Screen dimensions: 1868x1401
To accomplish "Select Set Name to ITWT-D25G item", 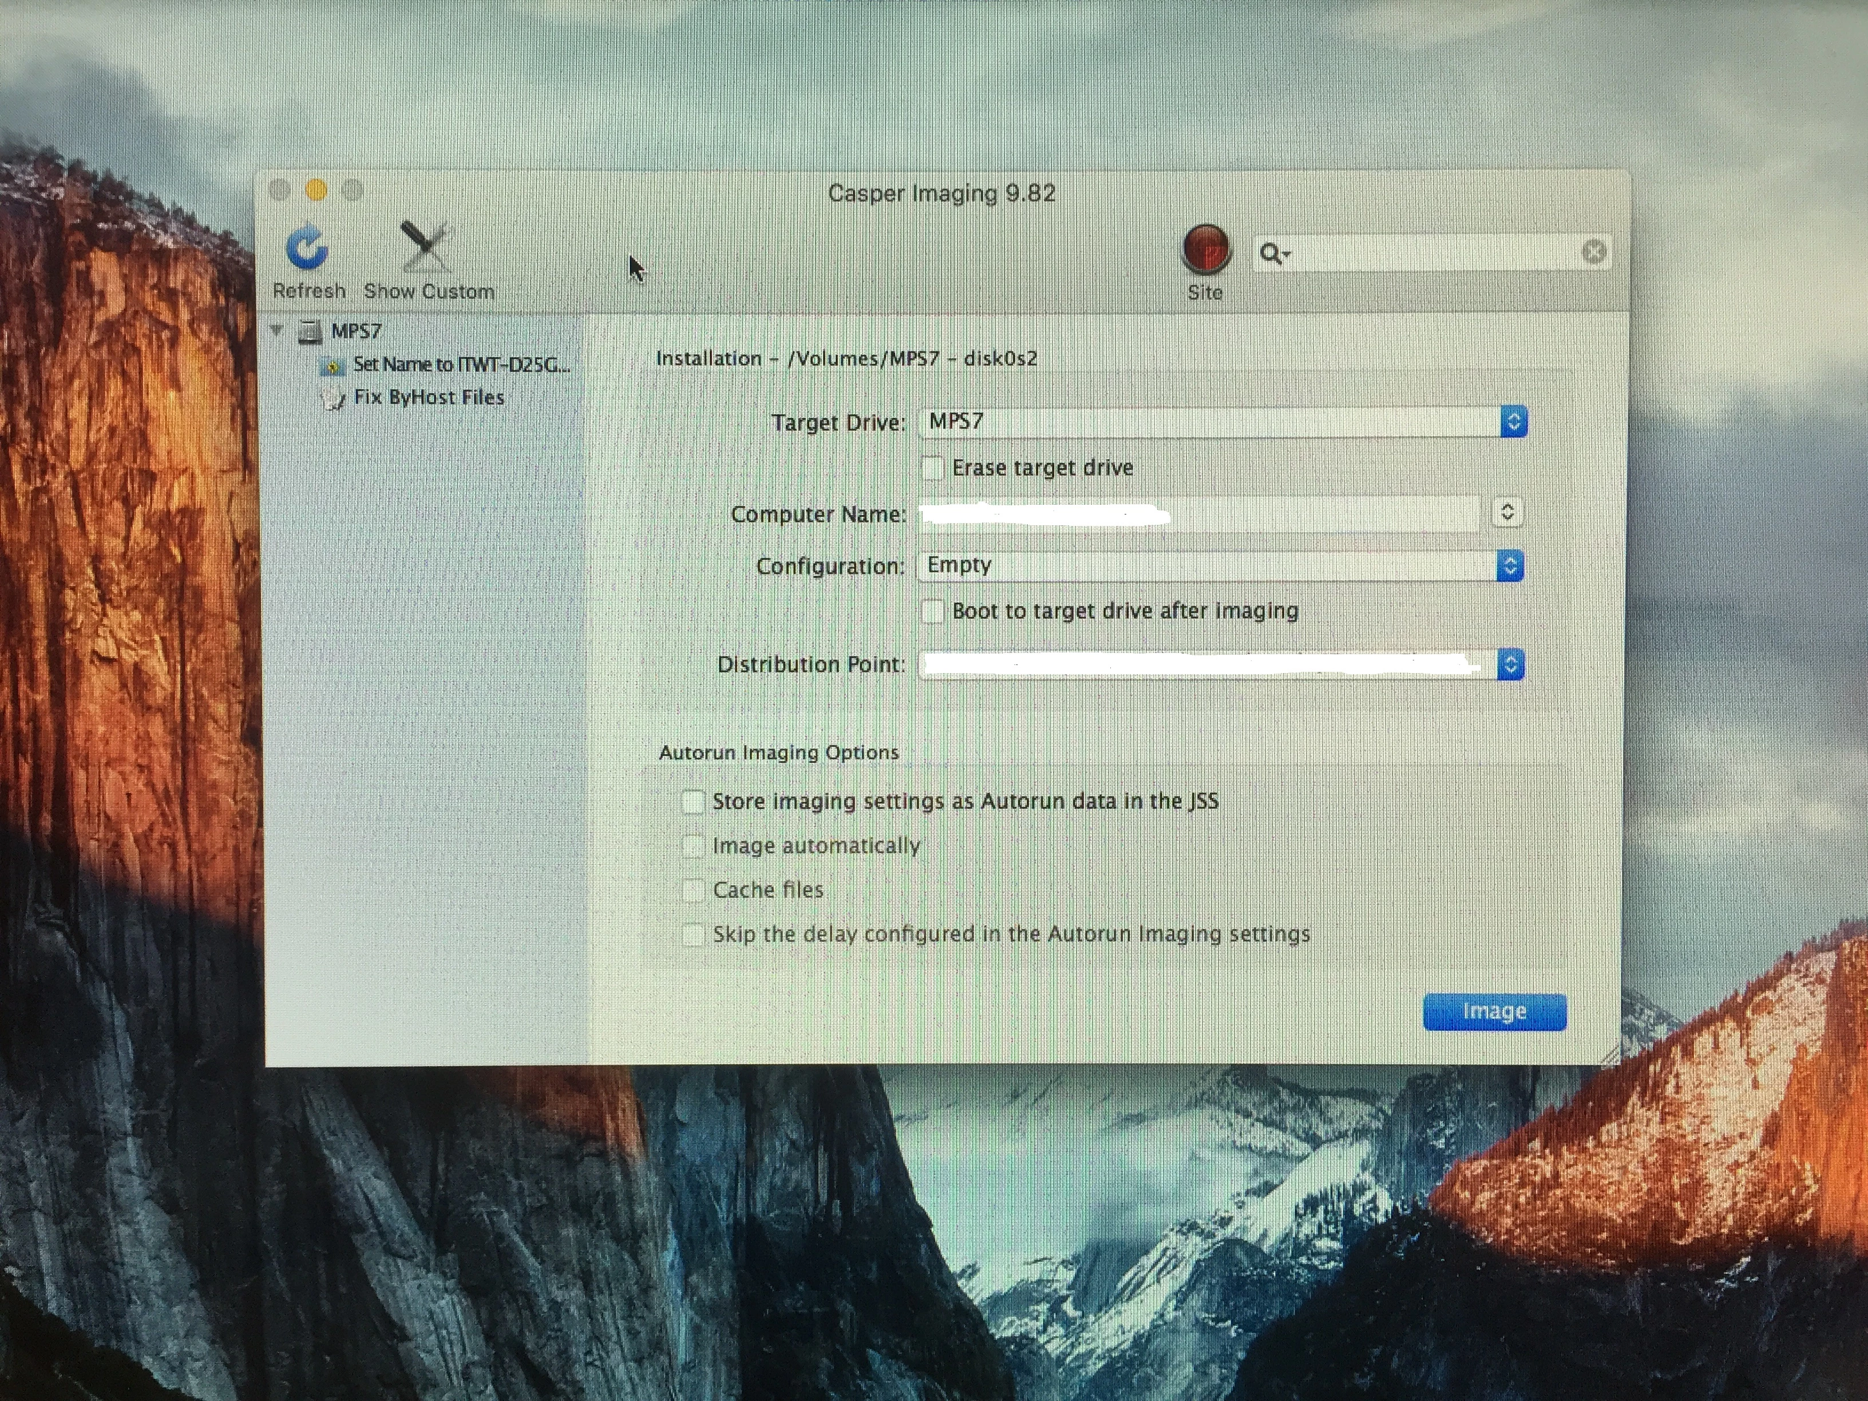I will (x=461, y=364).
